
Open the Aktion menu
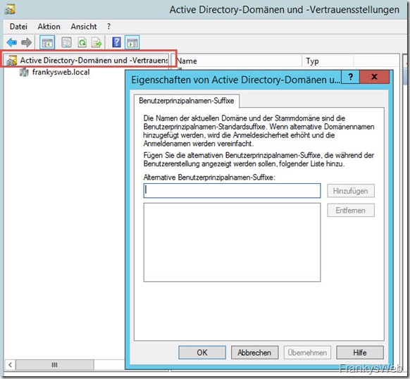pos(49,27)
